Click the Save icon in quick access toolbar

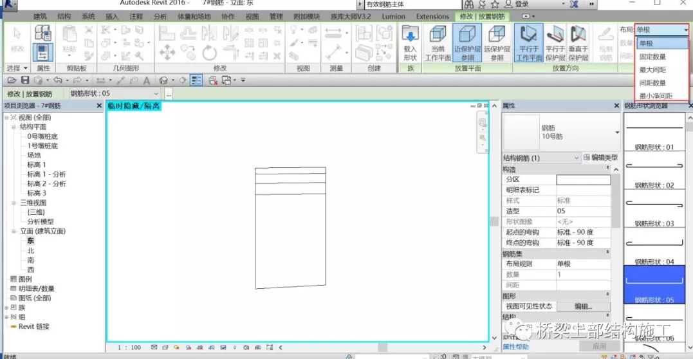pos(25,80)
